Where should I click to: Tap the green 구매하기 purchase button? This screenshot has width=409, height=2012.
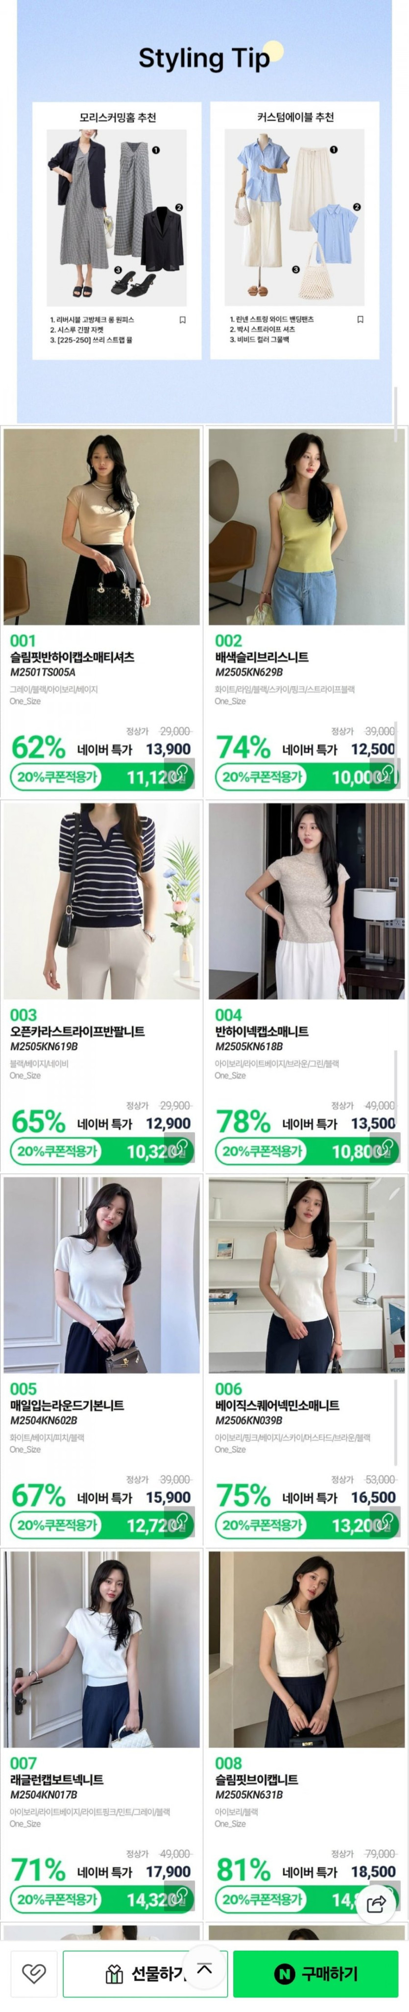pos(315,1973)
